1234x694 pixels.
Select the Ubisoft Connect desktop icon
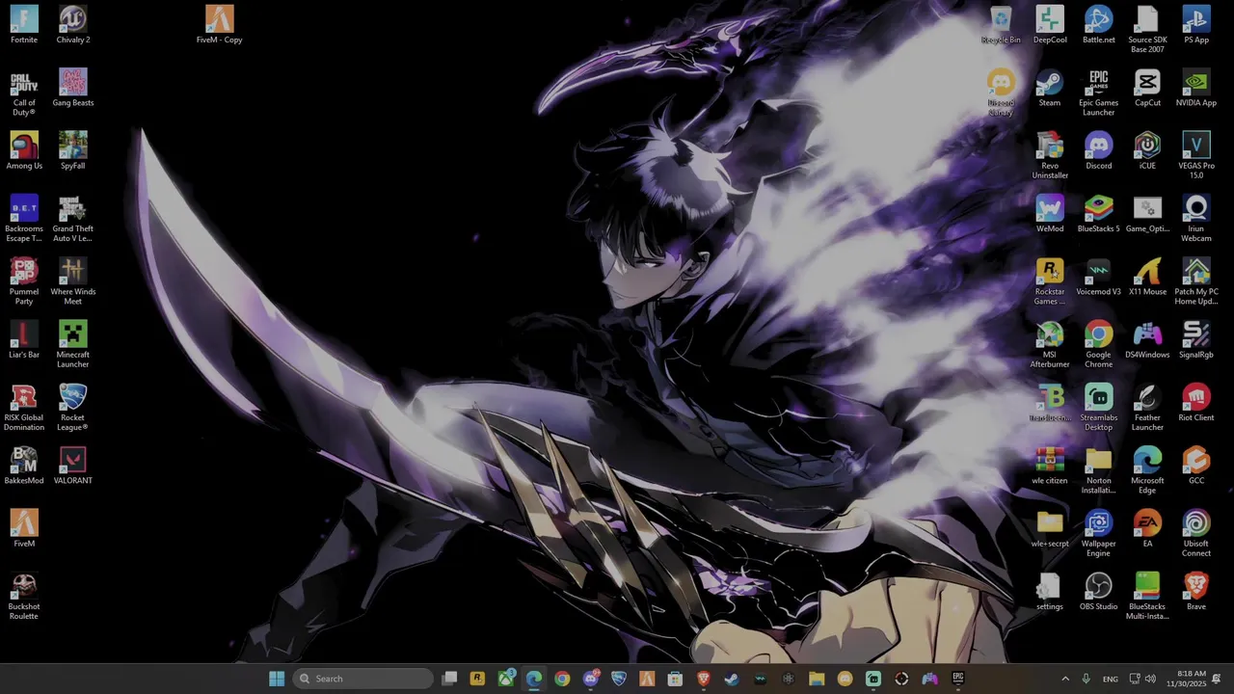pyautogui.click(x=1196, y=533)
